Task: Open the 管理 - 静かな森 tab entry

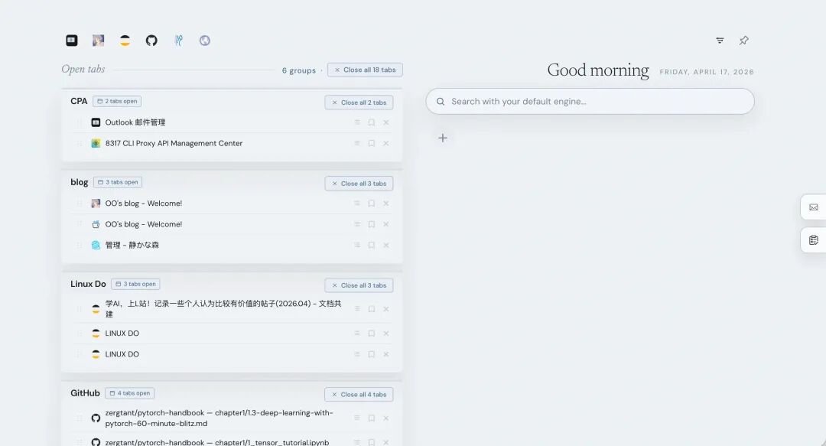Action: (x=132, y=245)
